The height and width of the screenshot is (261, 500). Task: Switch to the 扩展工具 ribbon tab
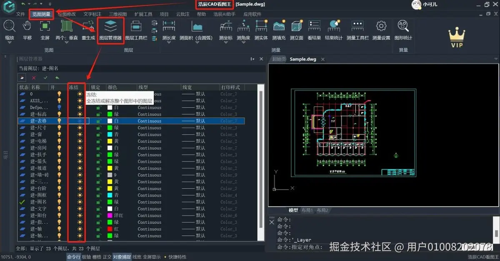coord(143,14)
